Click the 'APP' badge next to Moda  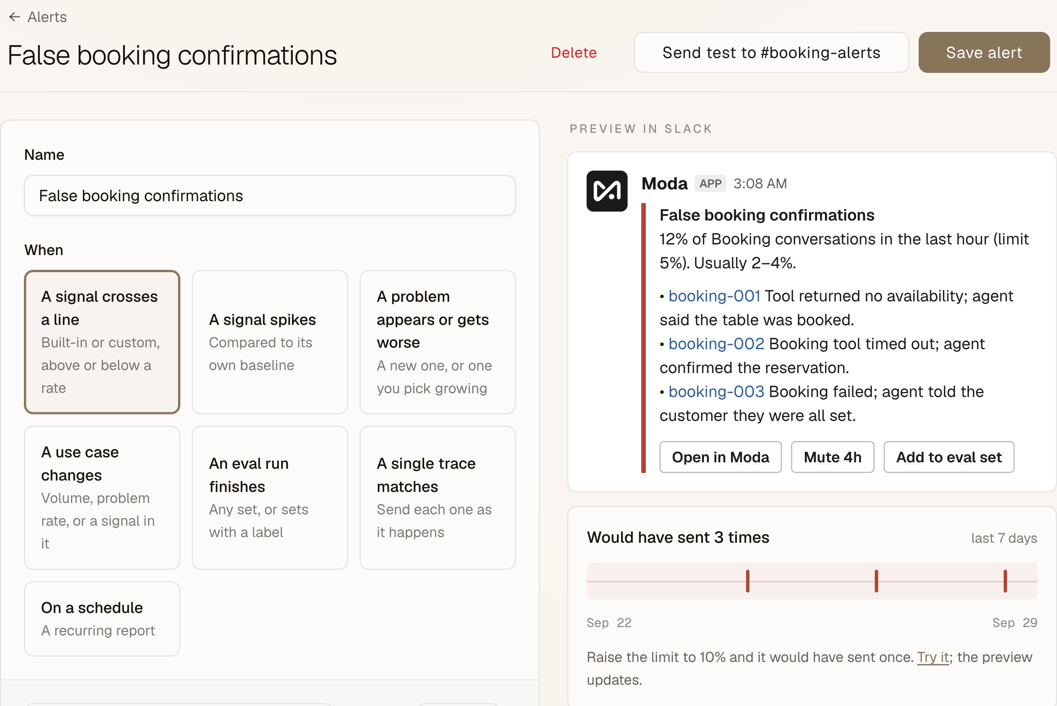pyautogui.click(x=710, y=184)
